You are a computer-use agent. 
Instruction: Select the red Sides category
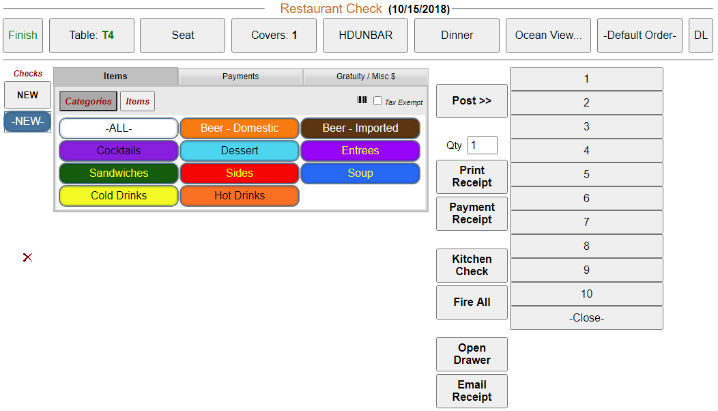240,173
